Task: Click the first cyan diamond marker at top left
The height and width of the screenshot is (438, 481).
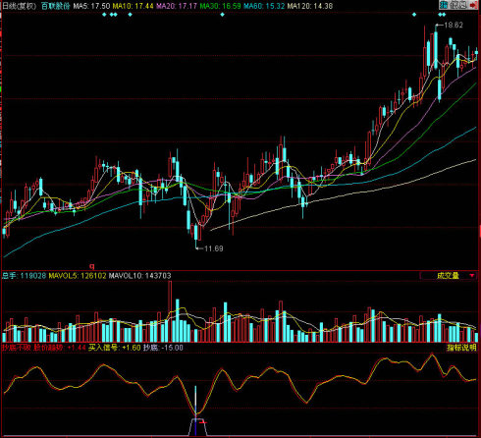Action: point(104,15)
